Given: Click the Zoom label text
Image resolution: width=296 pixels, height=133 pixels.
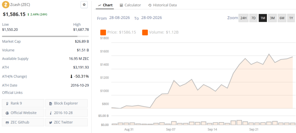Looking at the screenshot, I should [233, 18].
